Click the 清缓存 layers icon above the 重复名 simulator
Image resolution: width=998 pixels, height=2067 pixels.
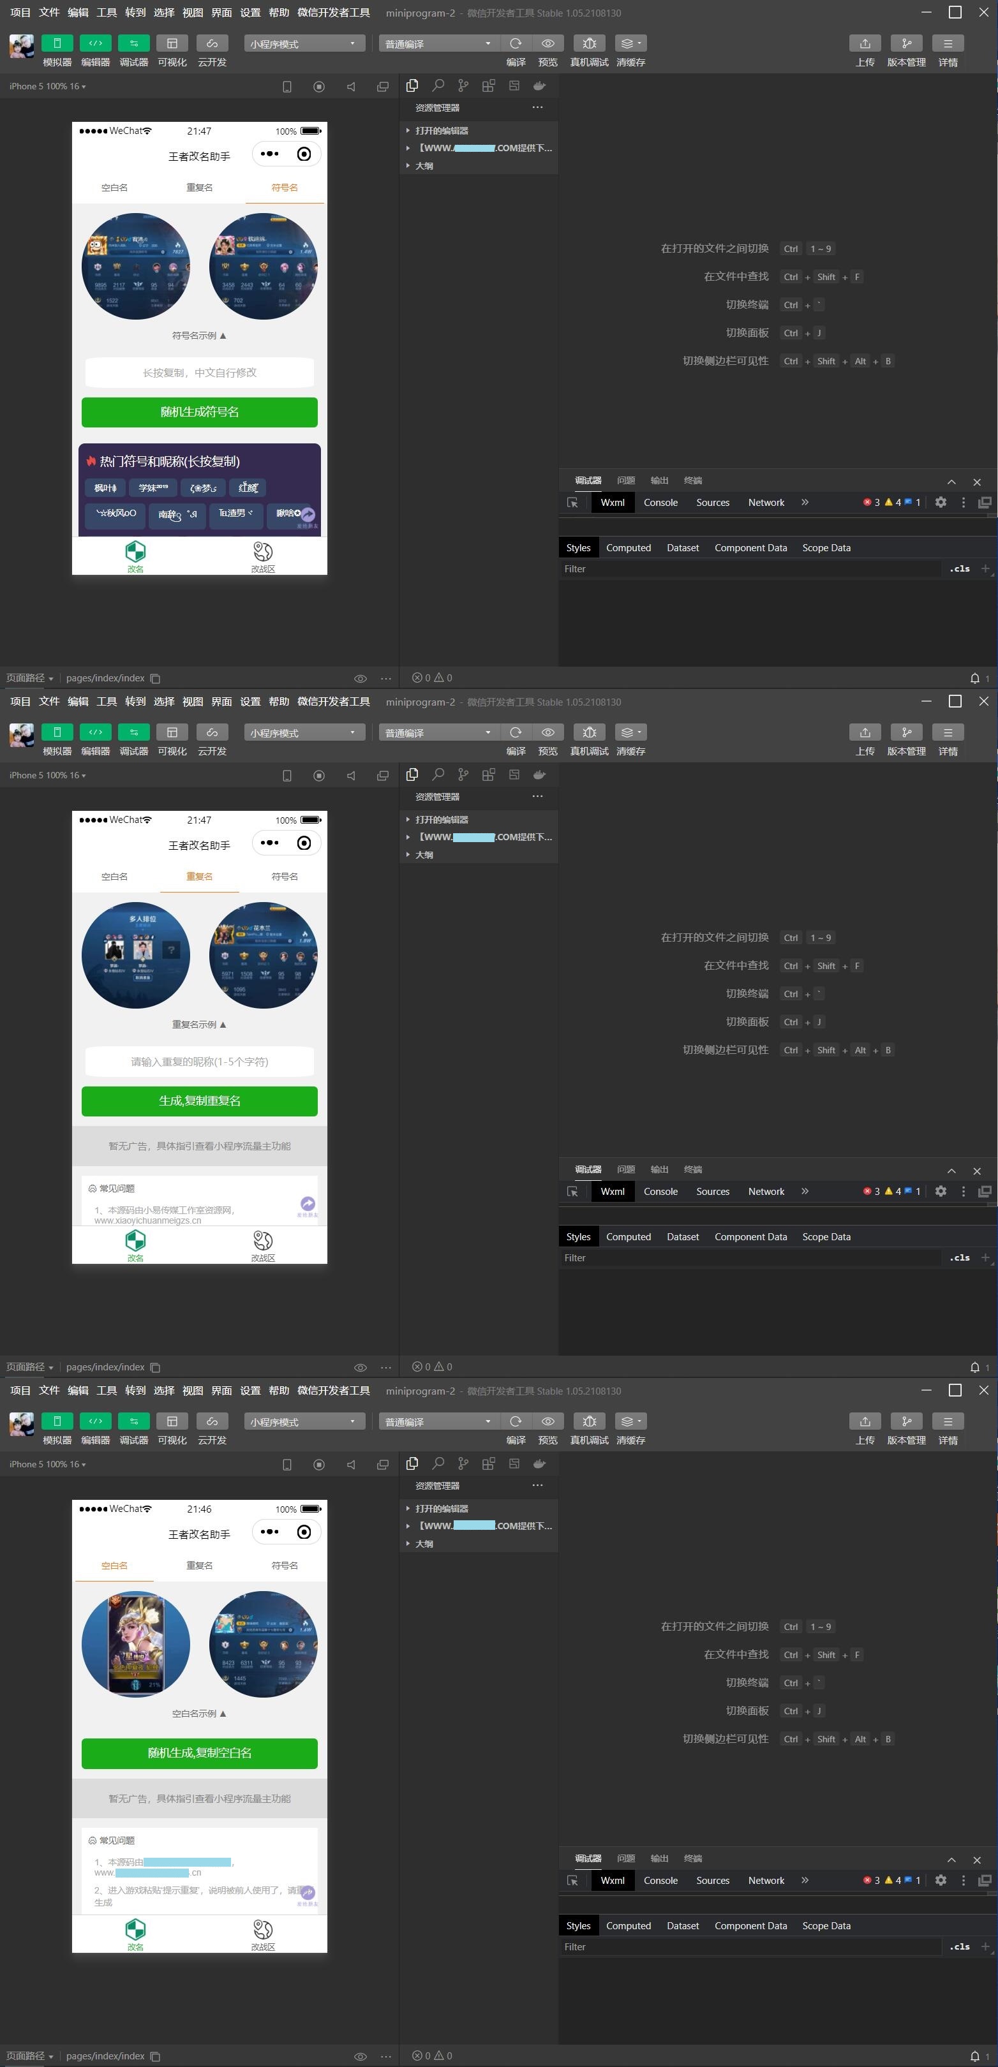(630, 732)
